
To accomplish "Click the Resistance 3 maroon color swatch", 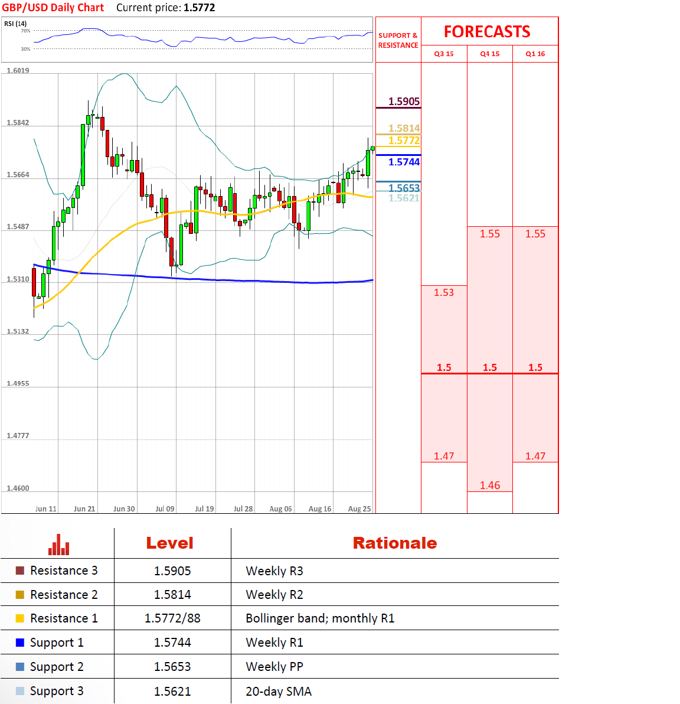I will click(19, 571).
